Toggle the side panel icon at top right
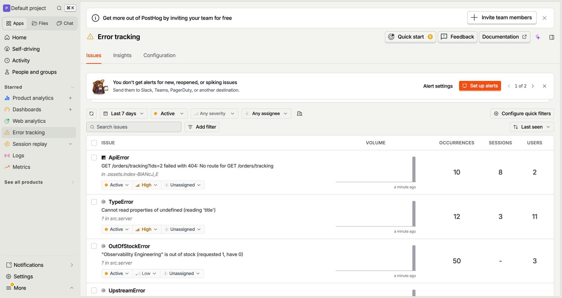562x298 pixels. point(552,37)
